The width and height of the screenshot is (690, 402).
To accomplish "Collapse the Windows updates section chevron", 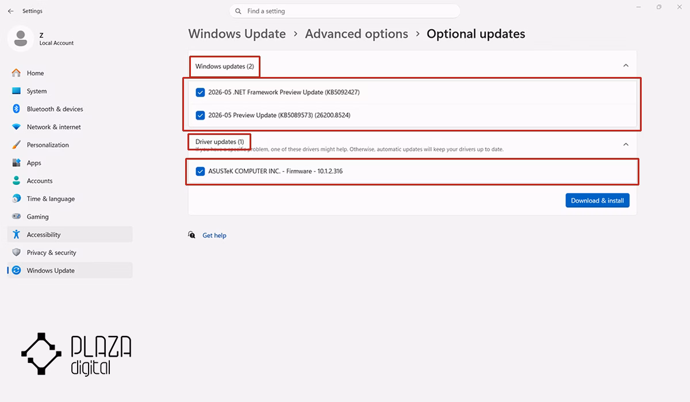I will pos(626,66).
